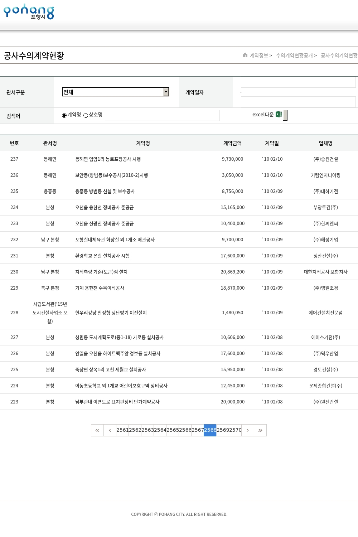The image size is (358, 537).
Task: Click the Excel download icon
Action: point(279,115)
